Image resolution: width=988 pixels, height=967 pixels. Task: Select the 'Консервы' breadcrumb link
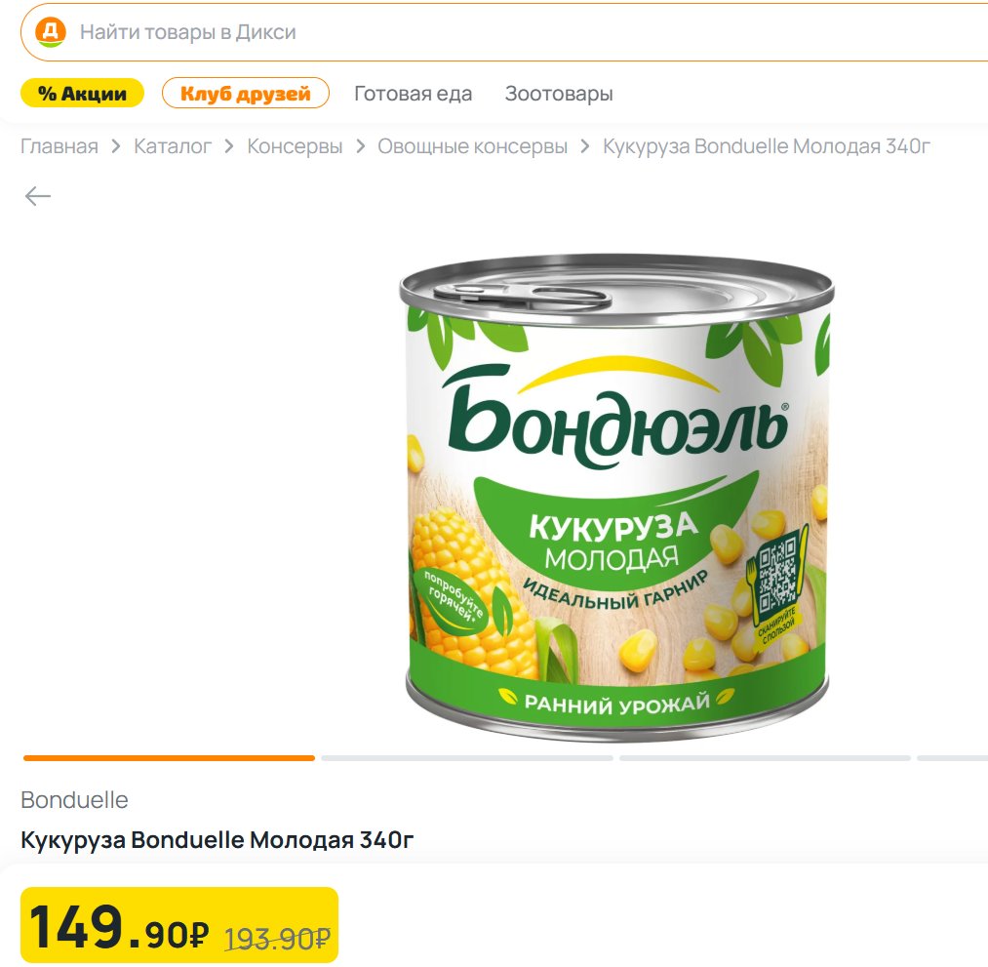coord(295,146)
